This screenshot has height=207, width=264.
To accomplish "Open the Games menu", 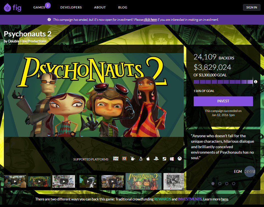I will click(39, 7).
